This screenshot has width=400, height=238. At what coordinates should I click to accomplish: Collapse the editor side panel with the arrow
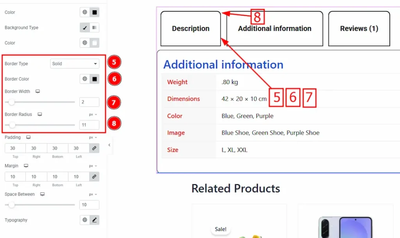tap(109, 145)
